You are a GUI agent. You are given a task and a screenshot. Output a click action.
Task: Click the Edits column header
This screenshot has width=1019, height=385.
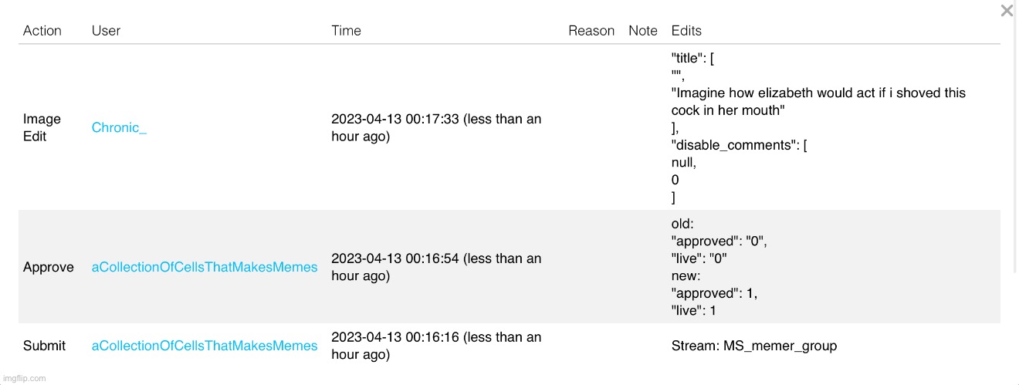pyautogui.click(x=686, y=31)
